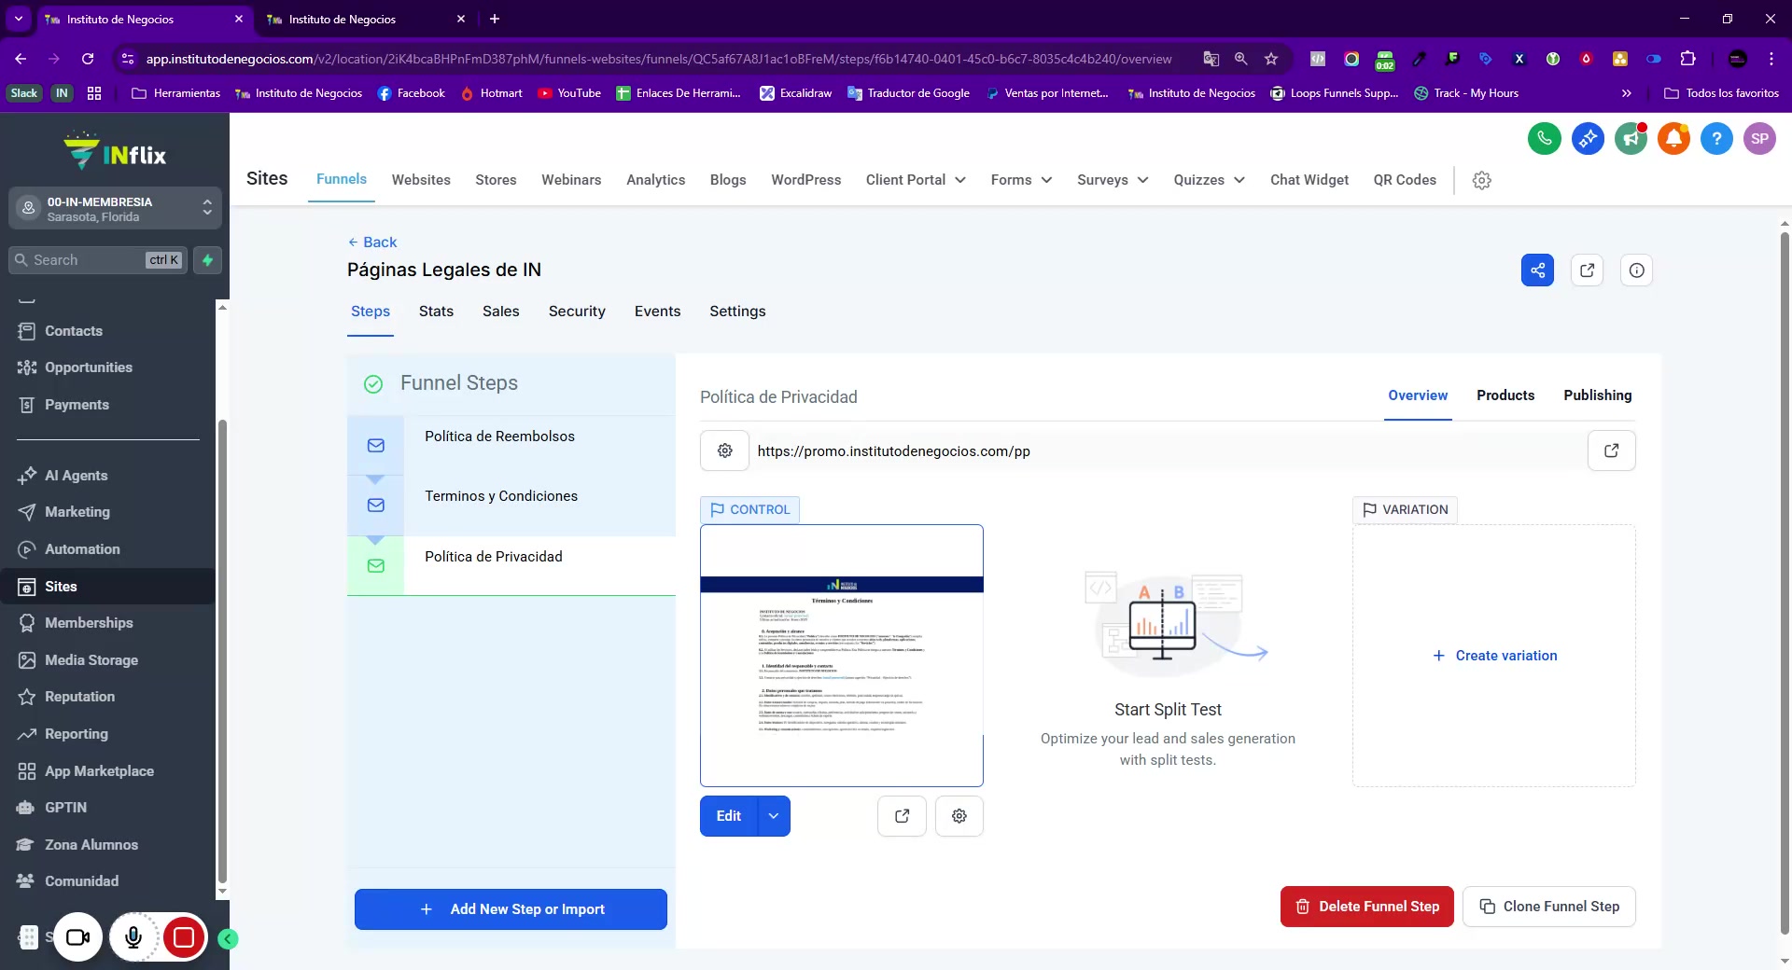Expand the Surveys dropdown

point(1113,180)
